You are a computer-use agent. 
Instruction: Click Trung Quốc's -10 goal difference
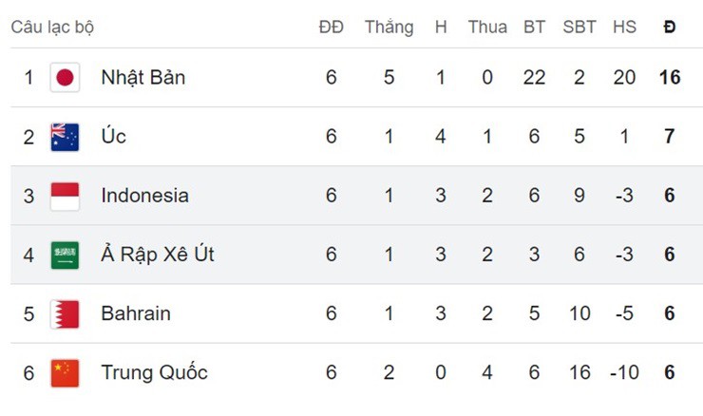coord(624,372)
